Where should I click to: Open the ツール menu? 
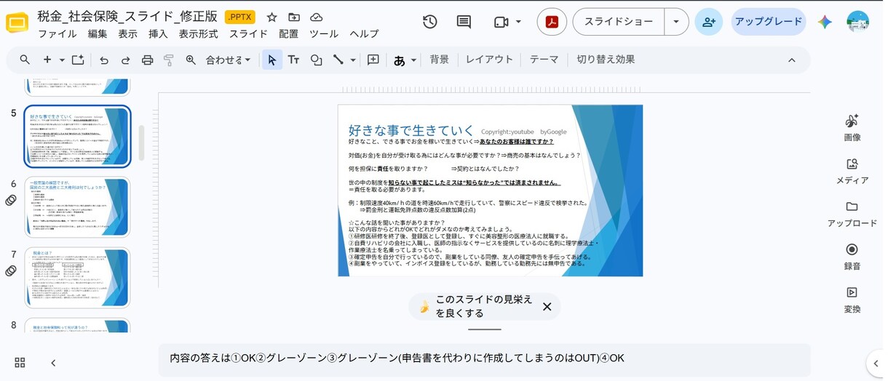[324, 34]
